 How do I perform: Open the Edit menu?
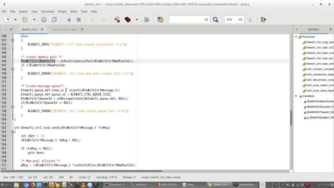click(13, 11)
